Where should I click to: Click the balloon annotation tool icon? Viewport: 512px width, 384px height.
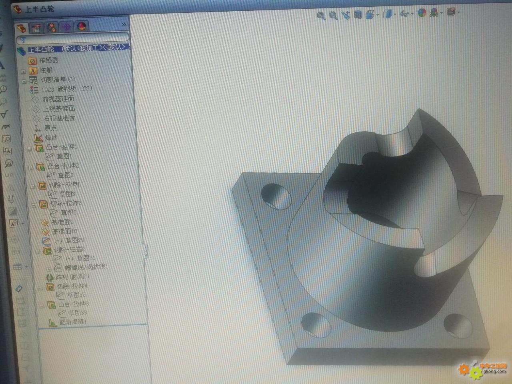pos(3,89)
